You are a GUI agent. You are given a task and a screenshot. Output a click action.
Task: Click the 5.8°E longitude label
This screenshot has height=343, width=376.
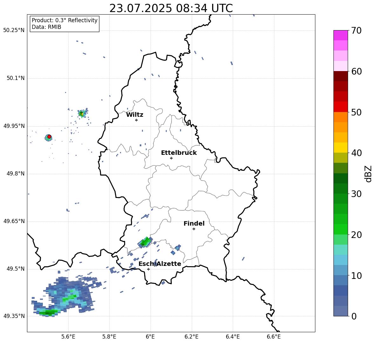pyautogui.click(x=109, y=337)
